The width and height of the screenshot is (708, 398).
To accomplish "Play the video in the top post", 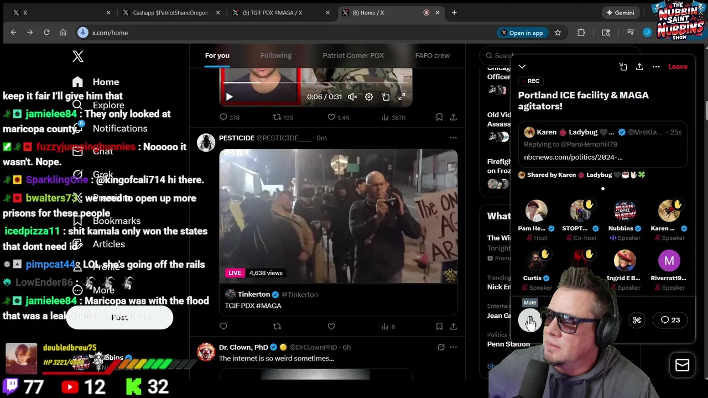I will pos(229,97).
